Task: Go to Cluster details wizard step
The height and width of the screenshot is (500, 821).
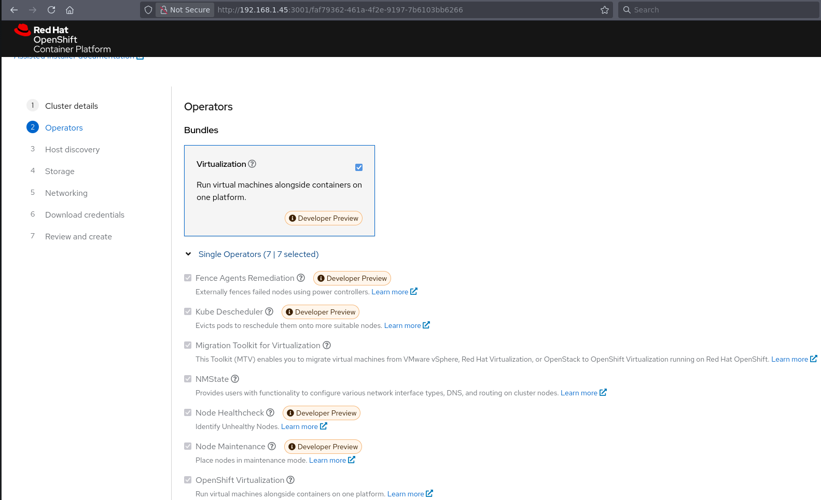Action: 71,106
